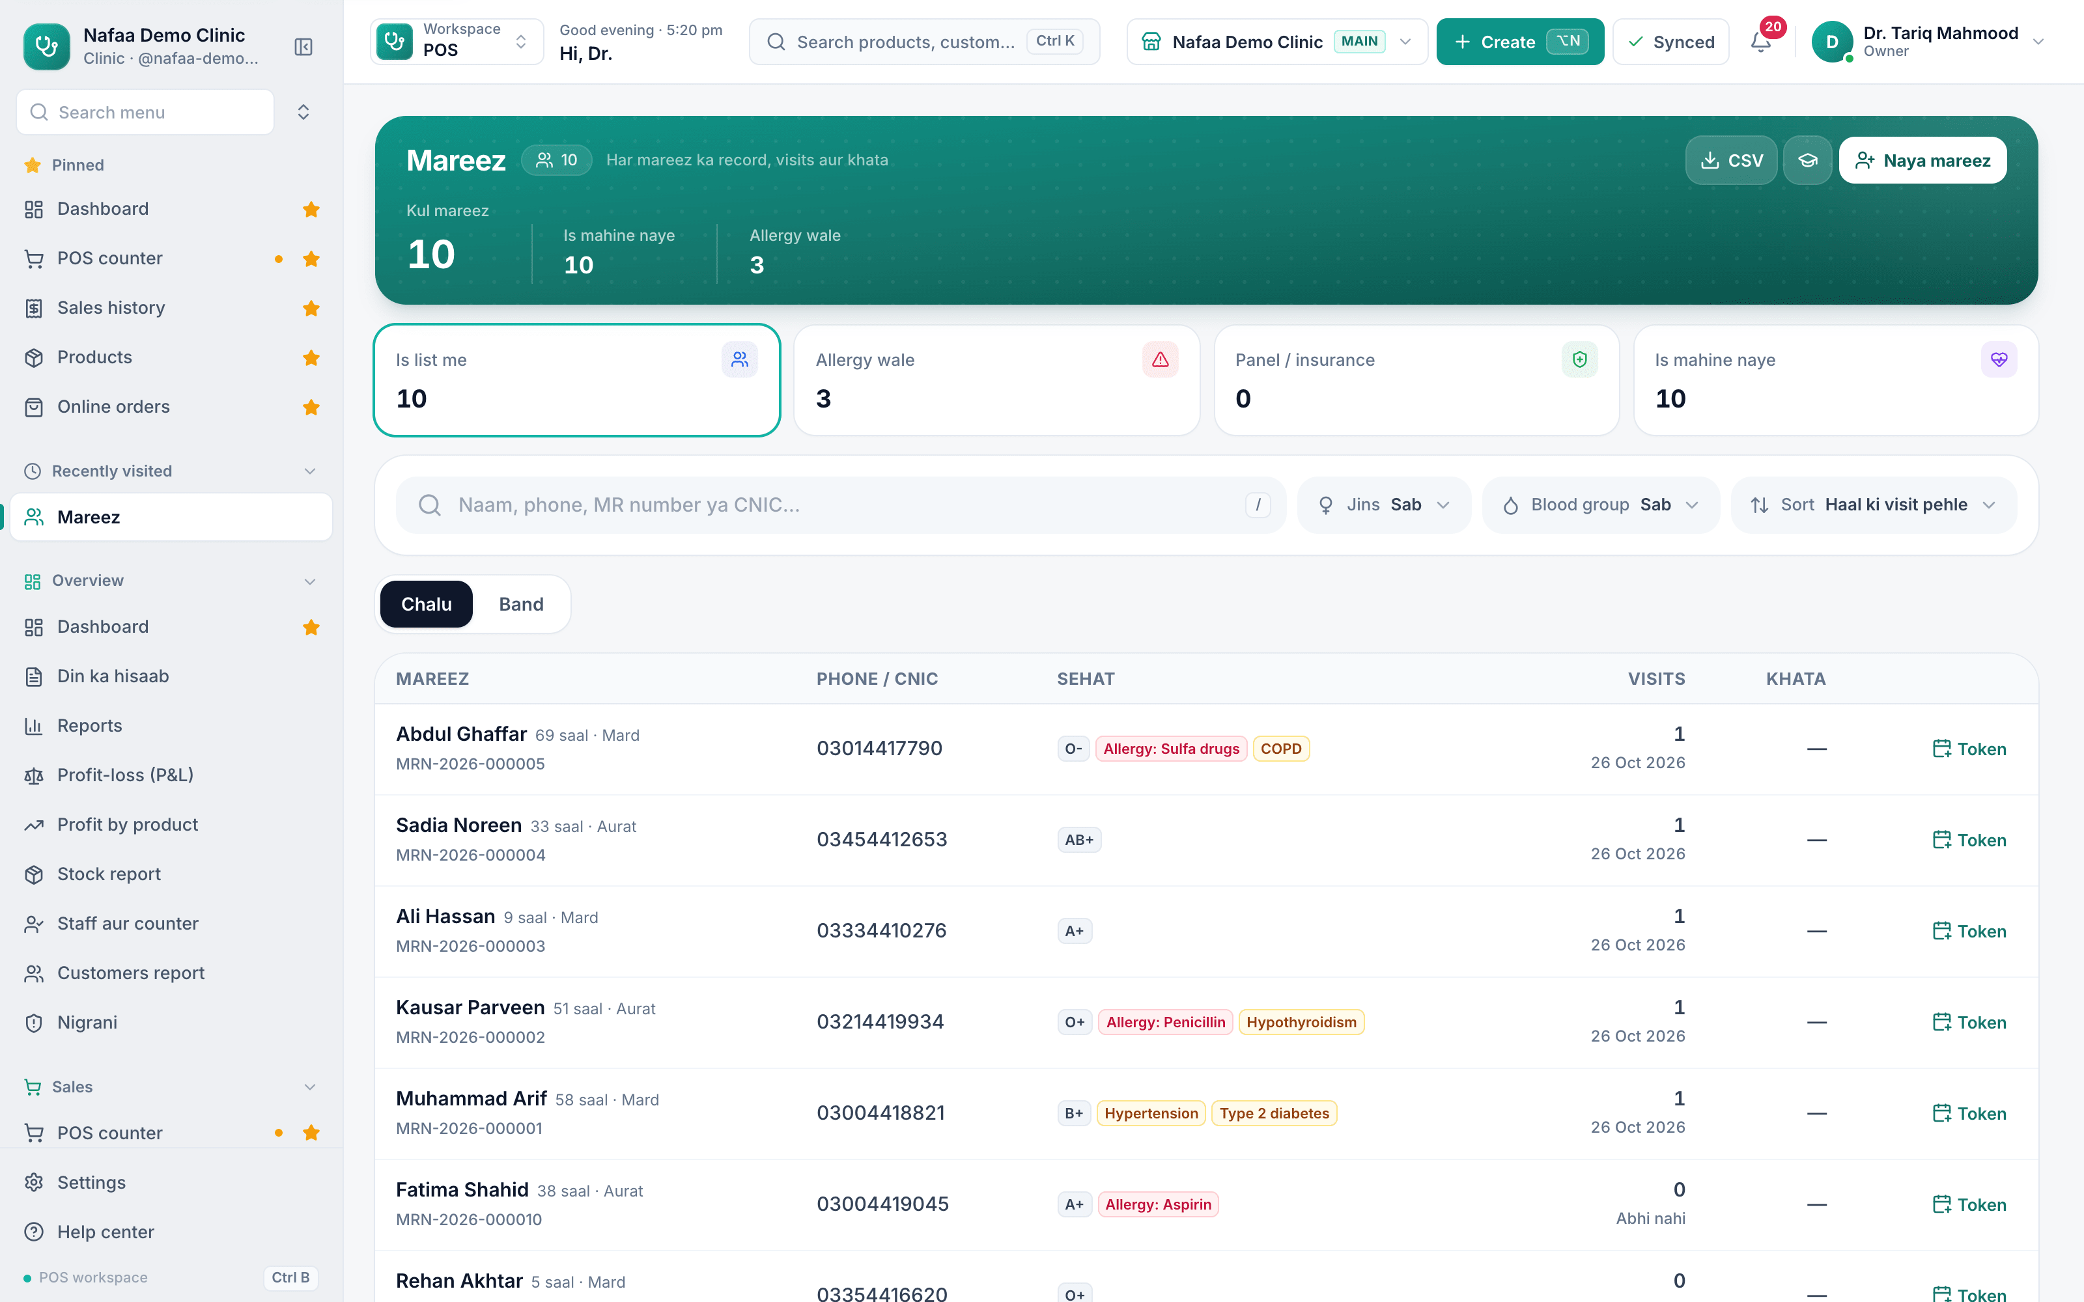Issue Token for Kausar Parveen

(x=1969, y=1022)
